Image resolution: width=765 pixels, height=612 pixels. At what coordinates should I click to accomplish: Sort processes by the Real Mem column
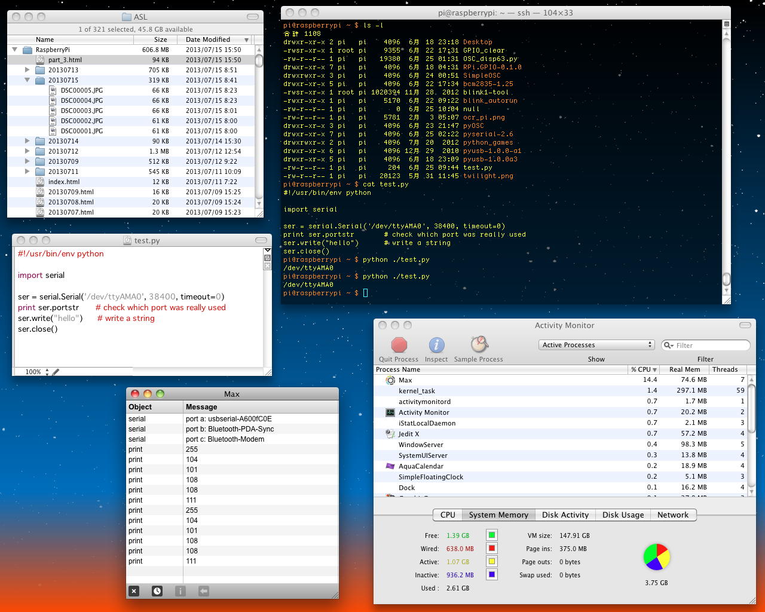(684, 369)
